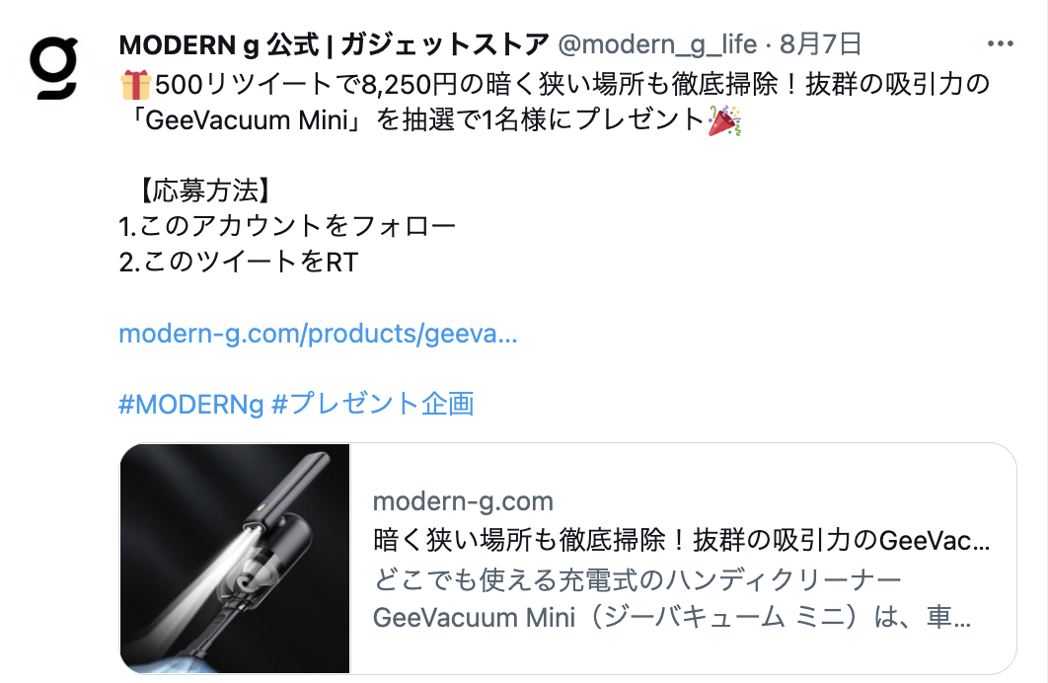Open the @modern_g_life handle link
Screen dimensions: 1048x683
point(657,44)
